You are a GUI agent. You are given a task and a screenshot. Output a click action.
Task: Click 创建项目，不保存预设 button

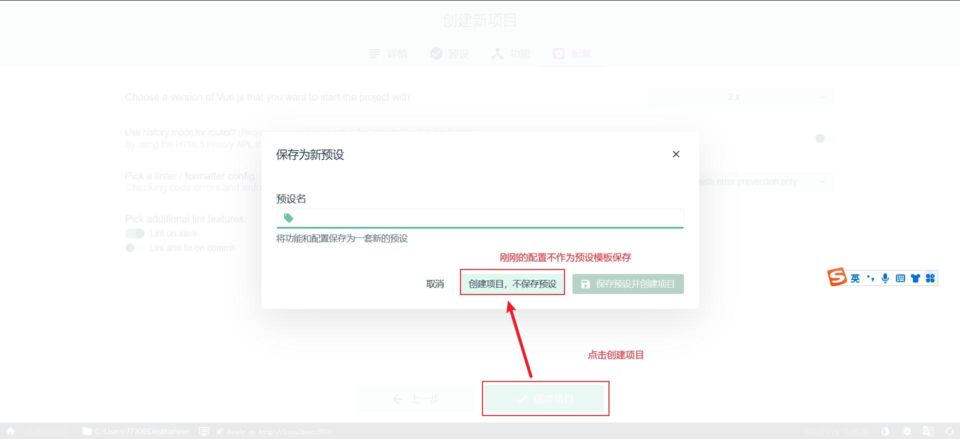[512, 283]
